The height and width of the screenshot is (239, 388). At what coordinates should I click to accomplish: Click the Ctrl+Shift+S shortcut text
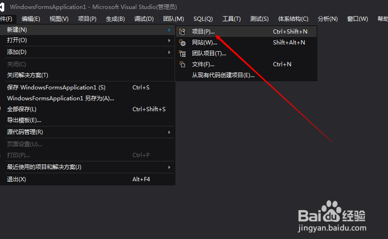click(149, 109)
